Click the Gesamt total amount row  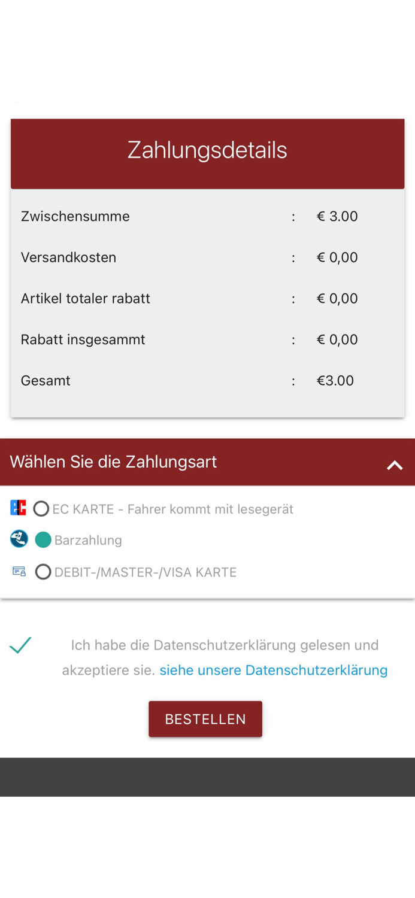tap(180, 380)
